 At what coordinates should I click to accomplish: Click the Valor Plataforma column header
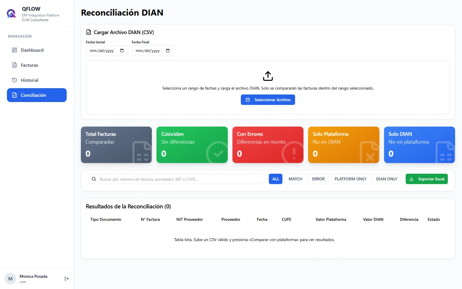tap(331, 220)
